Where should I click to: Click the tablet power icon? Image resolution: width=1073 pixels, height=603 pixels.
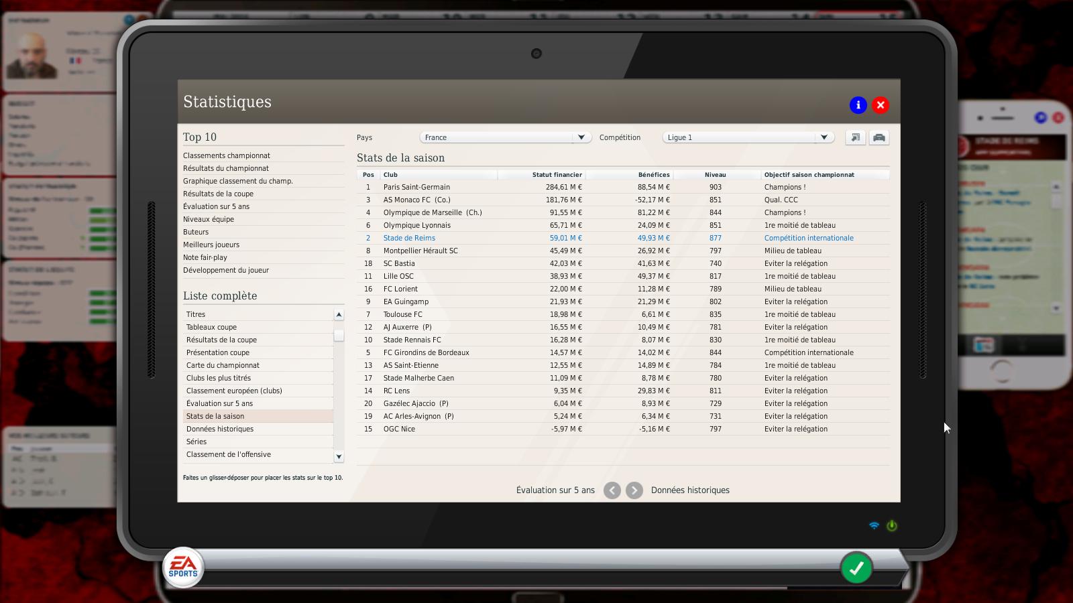tap(892, 526)
